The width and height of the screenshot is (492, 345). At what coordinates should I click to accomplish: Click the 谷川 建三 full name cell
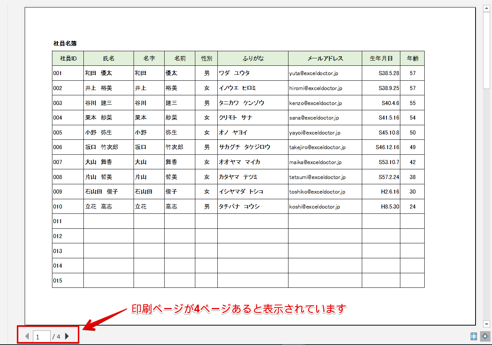click(109, 103)
